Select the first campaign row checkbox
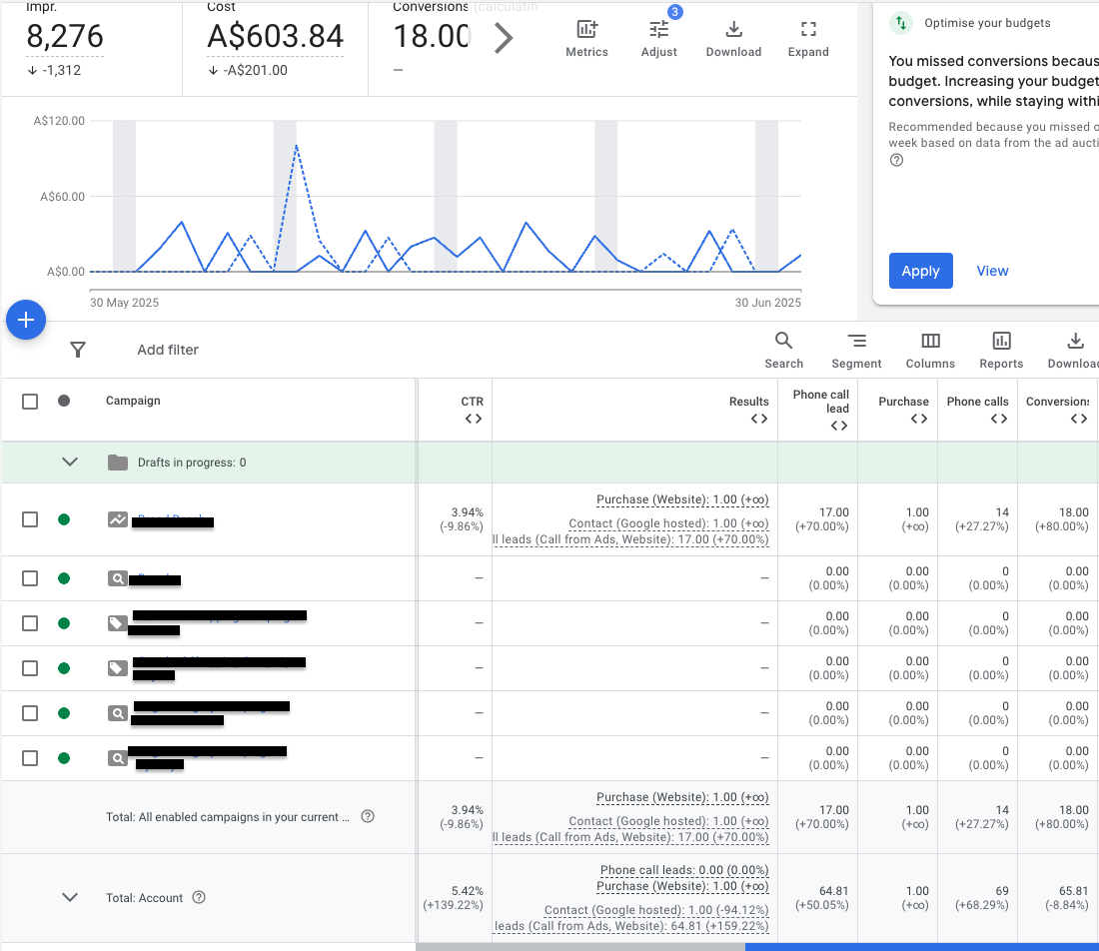The width and height of the screenshot is (1099, 951). [30, 519]
